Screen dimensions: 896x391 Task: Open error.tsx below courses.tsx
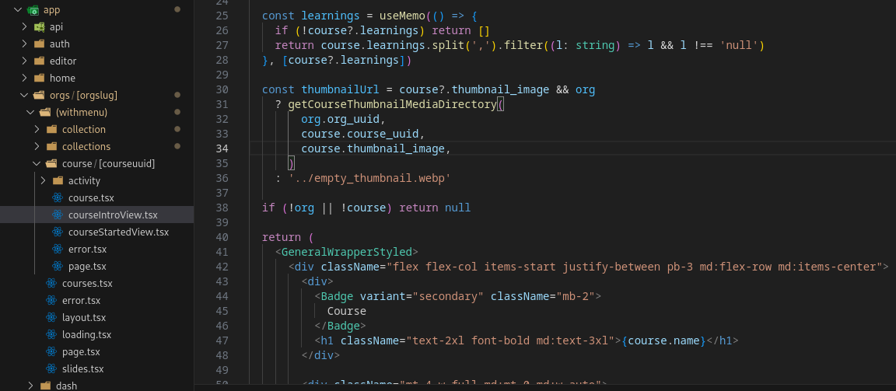click(x=81, y=301)
